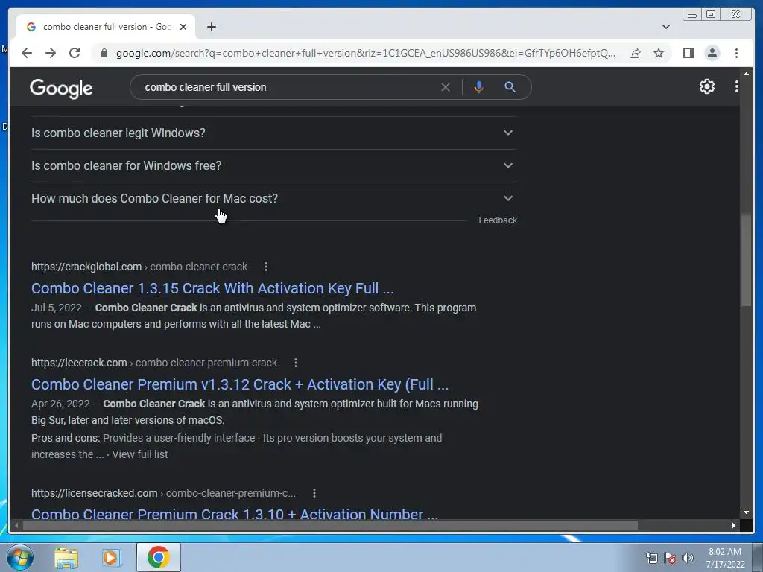Screen dimensions: 763x572
Task: Click 'View full list' of pros and cons
Action: coord(140,454)
